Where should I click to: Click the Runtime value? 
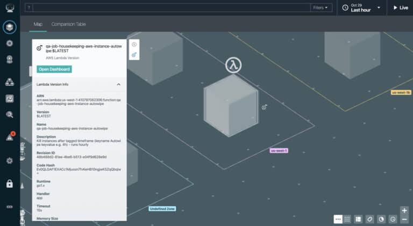pos(40,186)
